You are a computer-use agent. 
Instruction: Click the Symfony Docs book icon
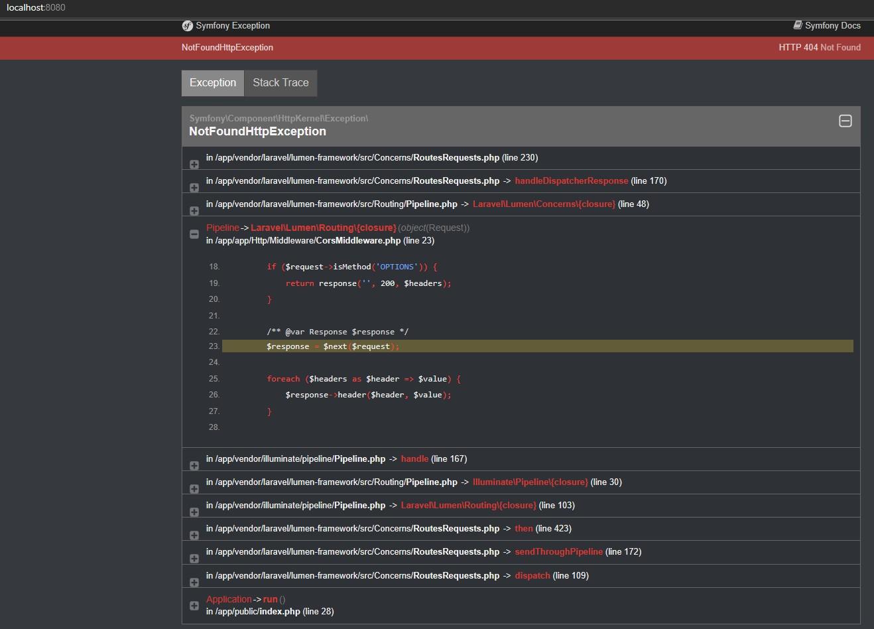coord(798,25)
